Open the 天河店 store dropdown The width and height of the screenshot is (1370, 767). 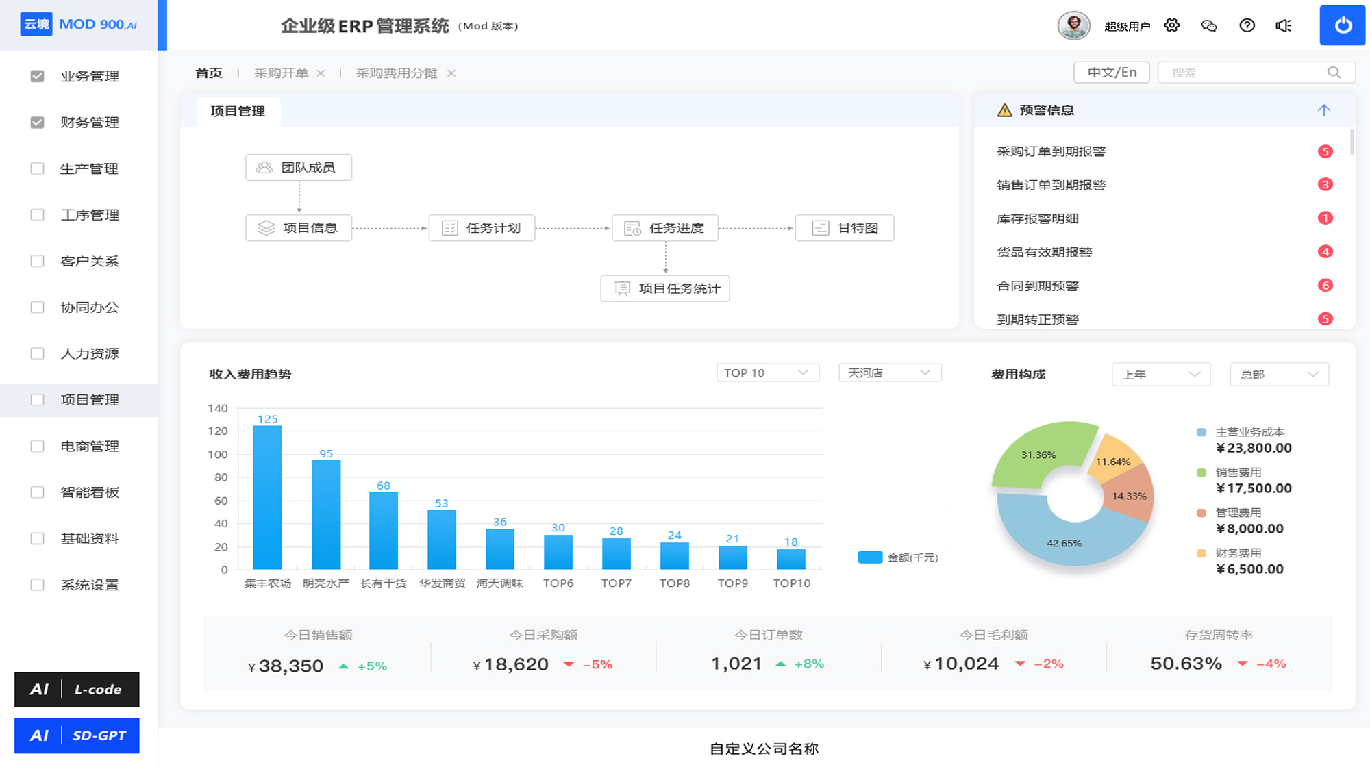(890, 373)
